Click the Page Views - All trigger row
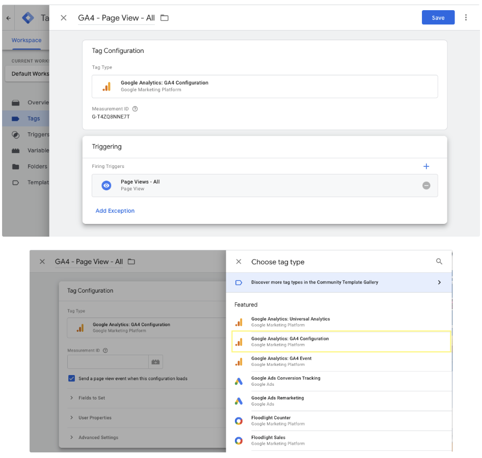The height and width of the screenshot is (458, 482). click(x=264, y=185)
